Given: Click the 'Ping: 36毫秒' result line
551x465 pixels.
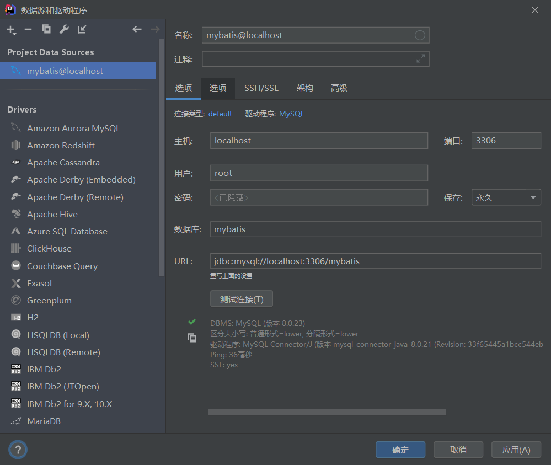Looking at the screenshot, I should pyautogui.click(x=231, y=355).
